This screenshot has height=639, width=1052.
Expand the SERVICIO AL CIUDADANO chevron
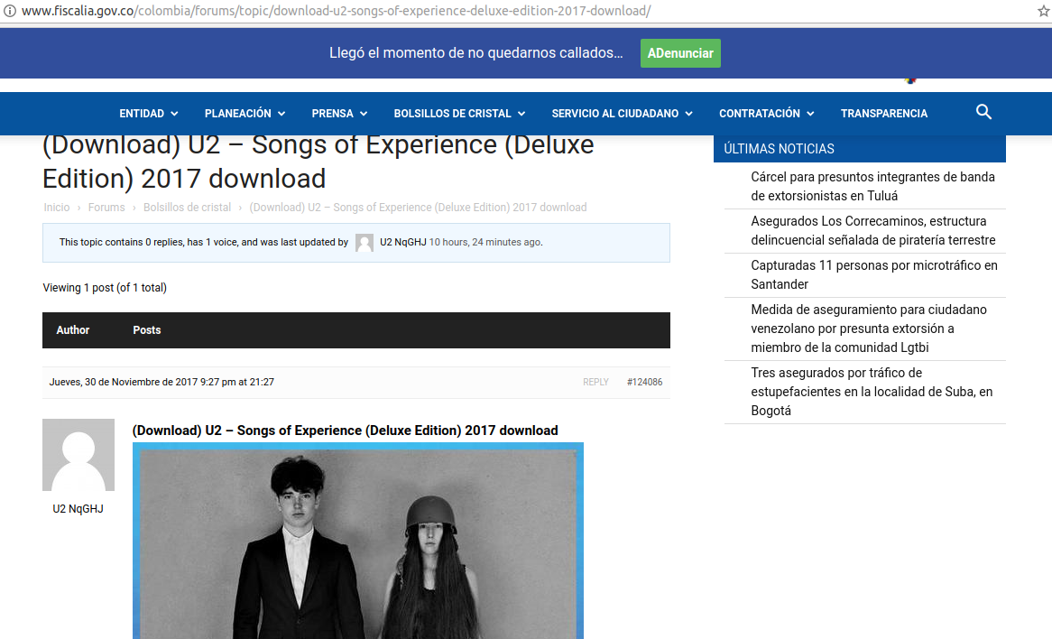click(688, 114)
